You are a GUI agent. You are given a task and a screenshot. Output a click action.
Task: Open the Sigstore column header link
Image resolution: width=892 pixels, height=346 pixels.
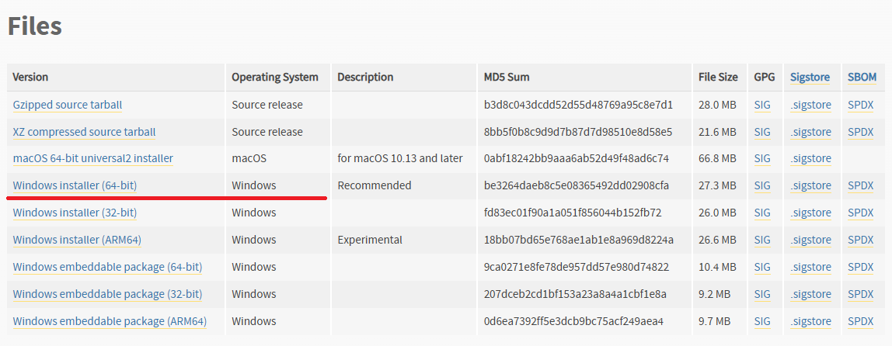click(x=810, y=77)
